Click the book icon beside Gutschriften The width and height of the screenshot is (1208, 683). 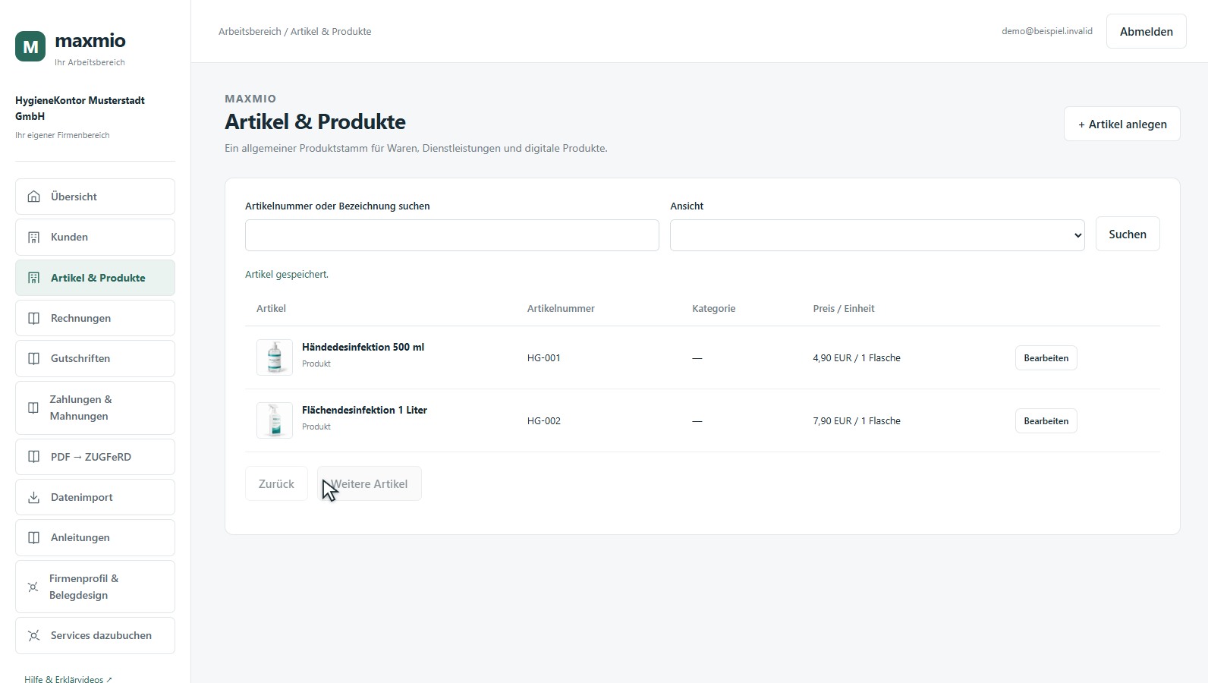33,358
